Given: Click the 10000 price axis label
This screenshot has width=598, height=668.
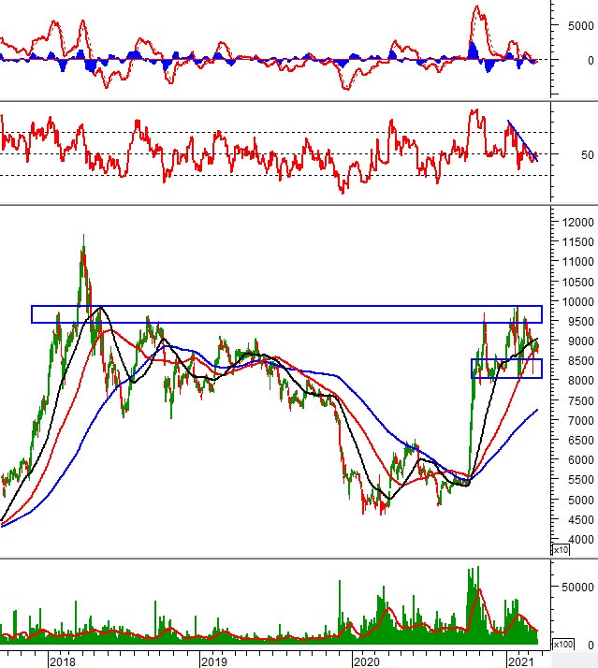Looking at the screenshot, I should (578, 301).
